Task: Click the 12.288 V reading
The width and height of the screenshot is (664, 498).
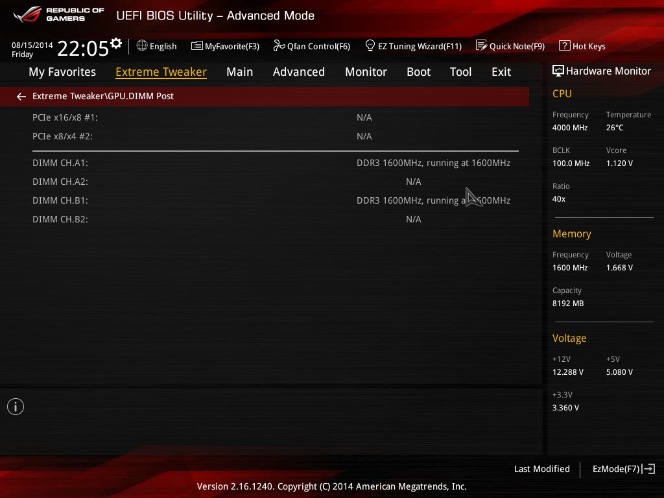Action: (568, 372)
